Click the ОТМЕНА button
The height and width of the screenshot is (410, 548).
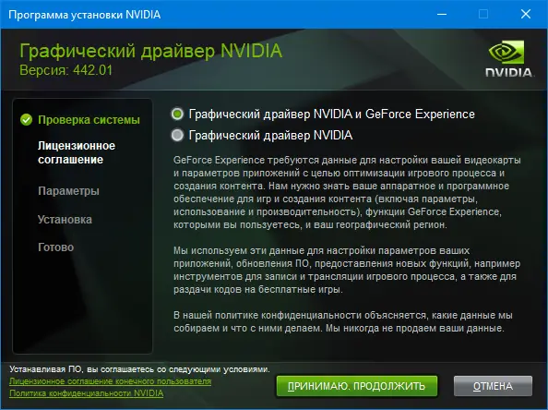point(493,386)
